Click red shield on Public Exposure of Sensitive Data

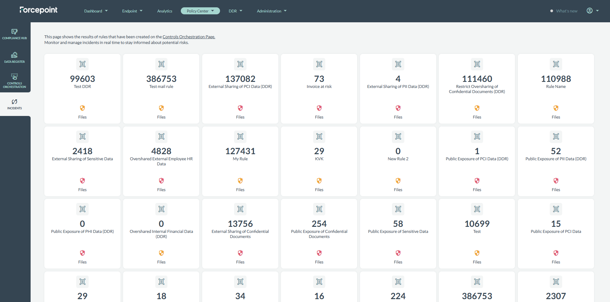(398, 253)
